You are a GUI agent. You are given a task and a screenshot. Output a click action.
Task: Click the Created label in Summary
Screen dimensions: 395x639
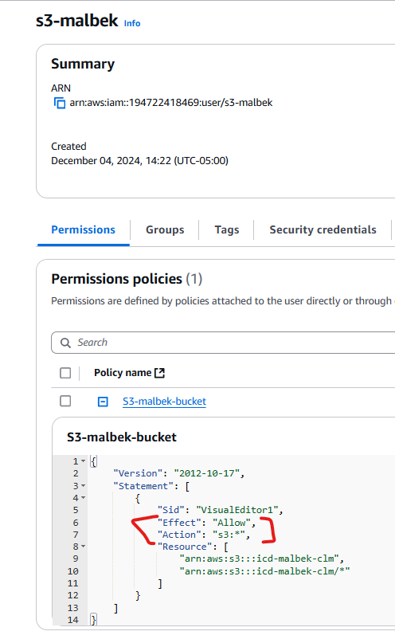click(x=68, y=147)
